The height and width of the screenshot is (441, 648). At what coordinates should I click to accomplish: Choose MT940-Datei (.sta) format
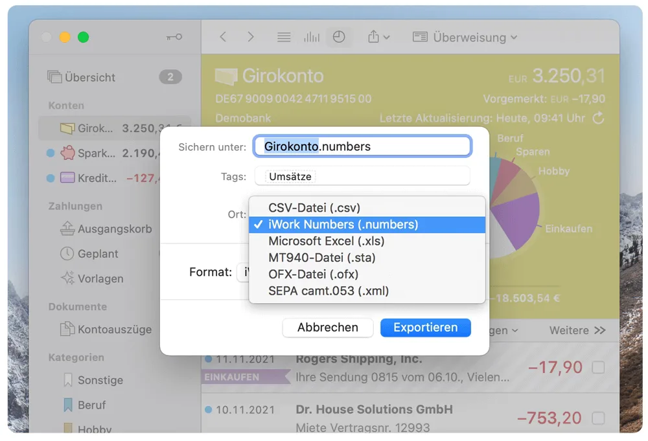pos(367,258)
